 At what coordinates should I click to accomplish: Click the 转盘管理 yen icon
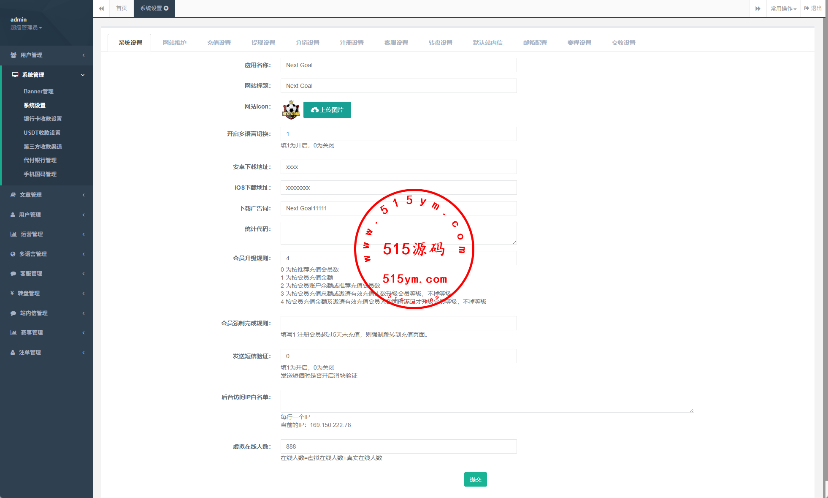click(12, 293)
